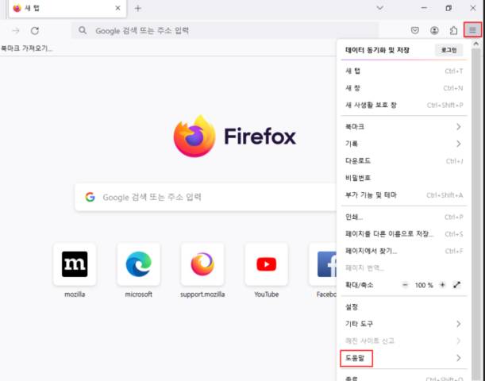
Task: Click 데이터 동기화 및 저장 header text
Action: (377, 50)
